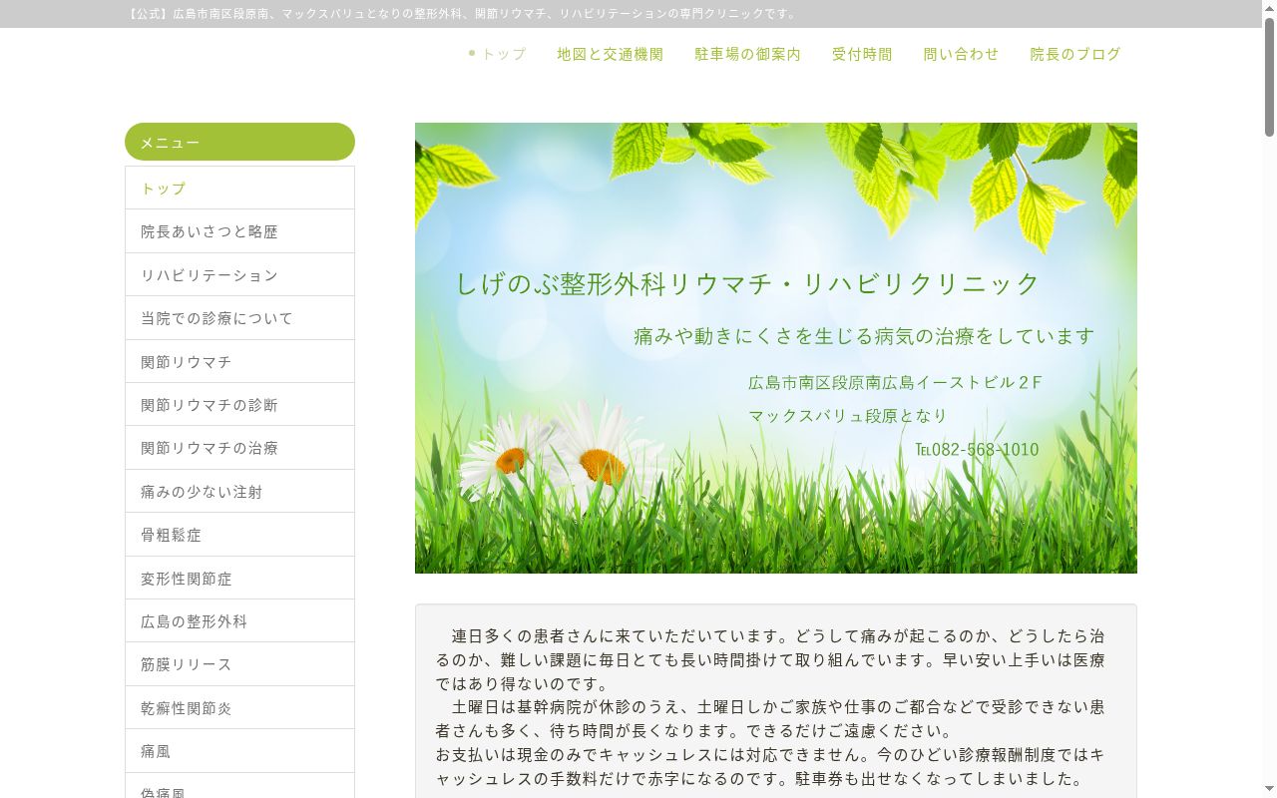Click the paragraph line starting お支払いは現金のみ

pos(770,766)
